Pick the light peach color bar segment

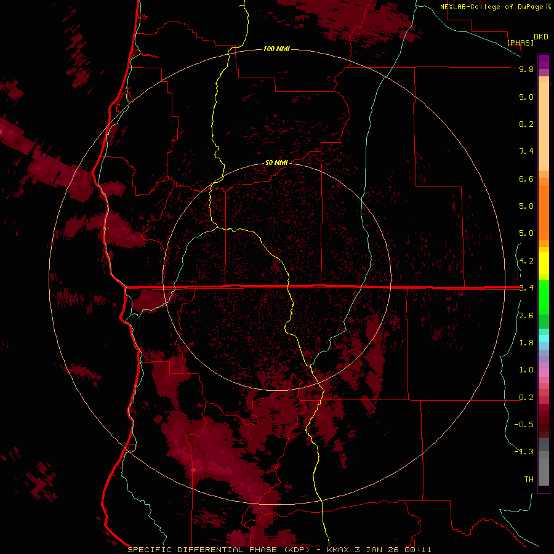tap(544, 126)
